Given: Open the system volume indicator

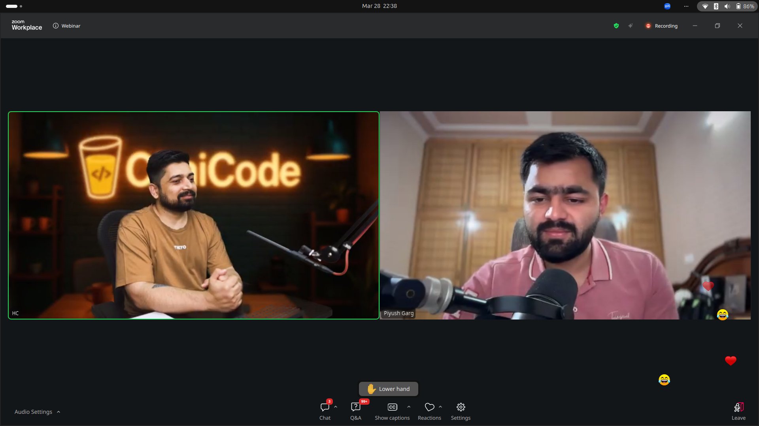Looking at the screenshot, I should coord(727,6).
